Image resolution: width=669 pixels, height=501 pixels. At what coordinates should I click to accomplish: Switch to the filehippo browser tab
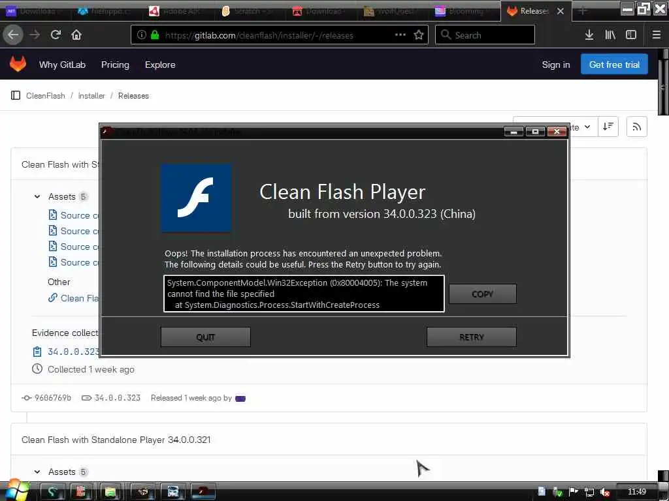point(106,11)
